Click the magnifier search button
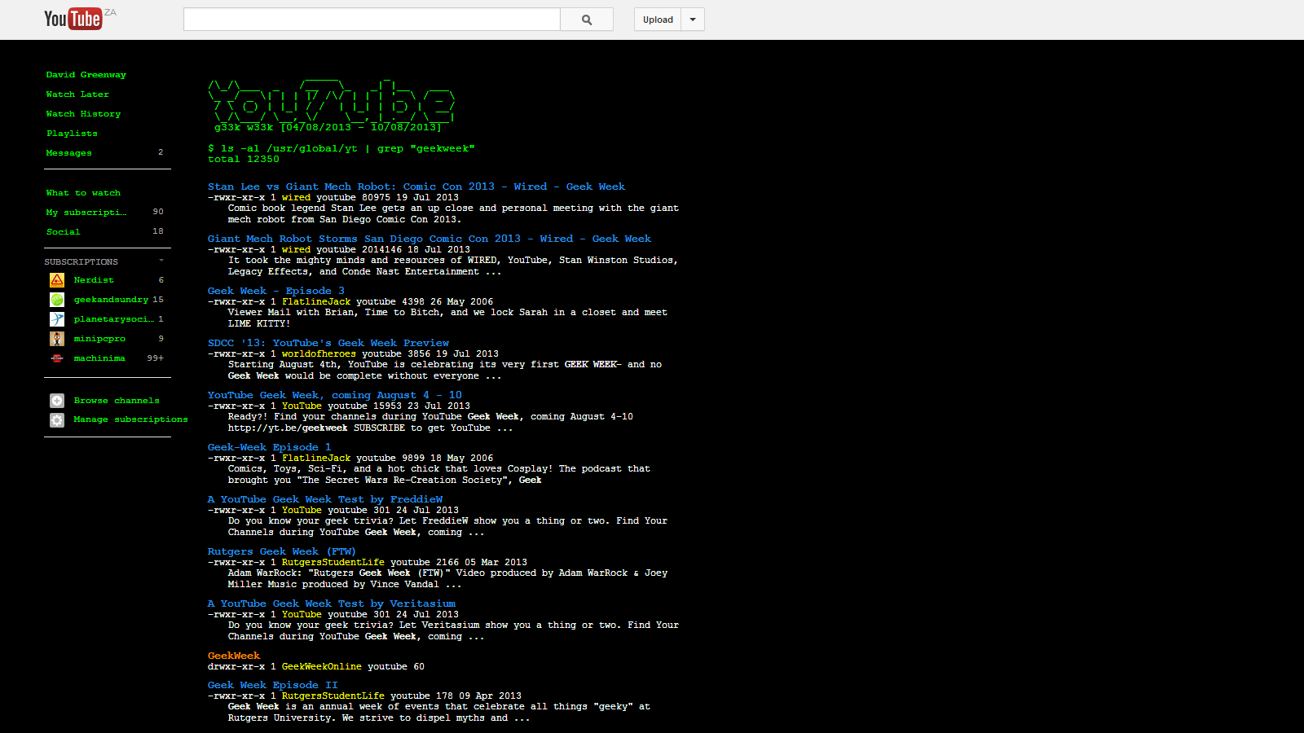 pos(587,20)
